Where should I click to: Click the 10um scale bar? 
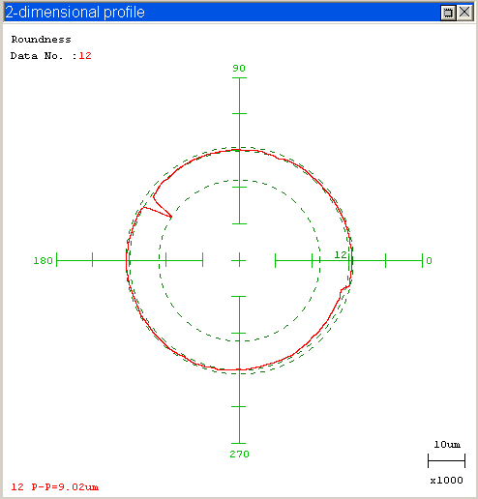pos(446,461)
